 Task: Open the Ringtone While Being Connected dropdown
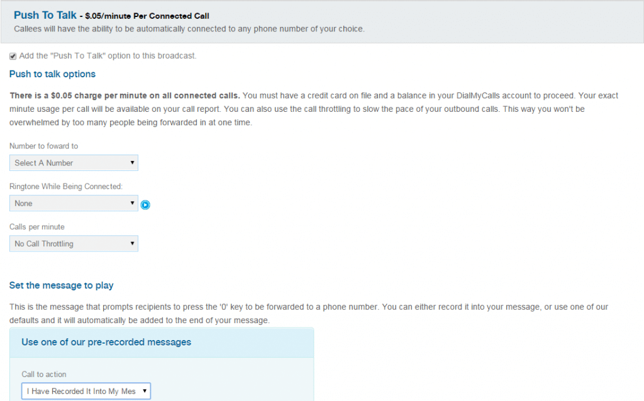[73, 203]
